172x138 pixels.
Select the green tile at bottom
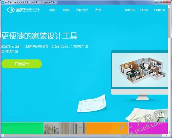click(x=22, y=128)
